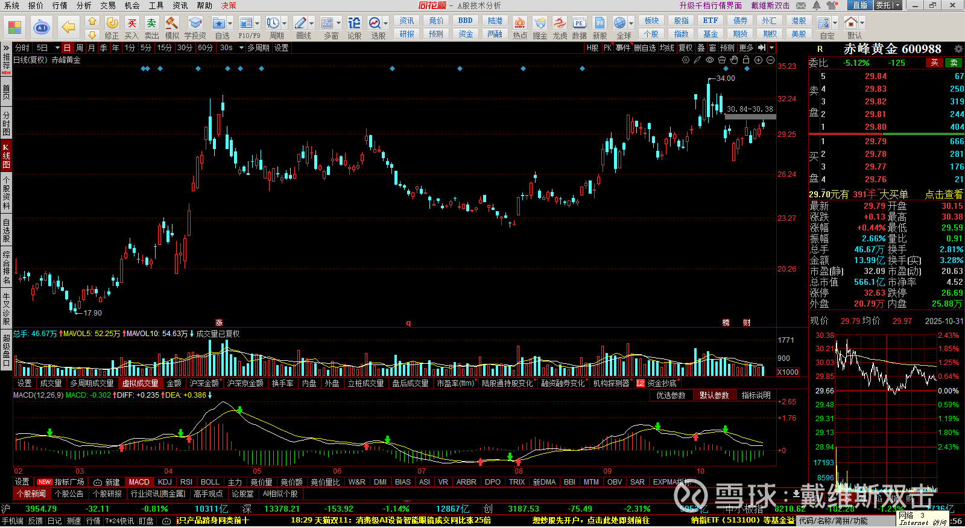Open the 模拟 trading gavel icon

pyautogui.click(x=172, y=27)
